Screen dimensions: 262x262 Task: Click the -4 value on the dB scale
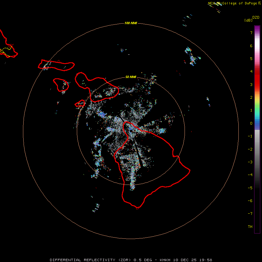tap(250, 175)
